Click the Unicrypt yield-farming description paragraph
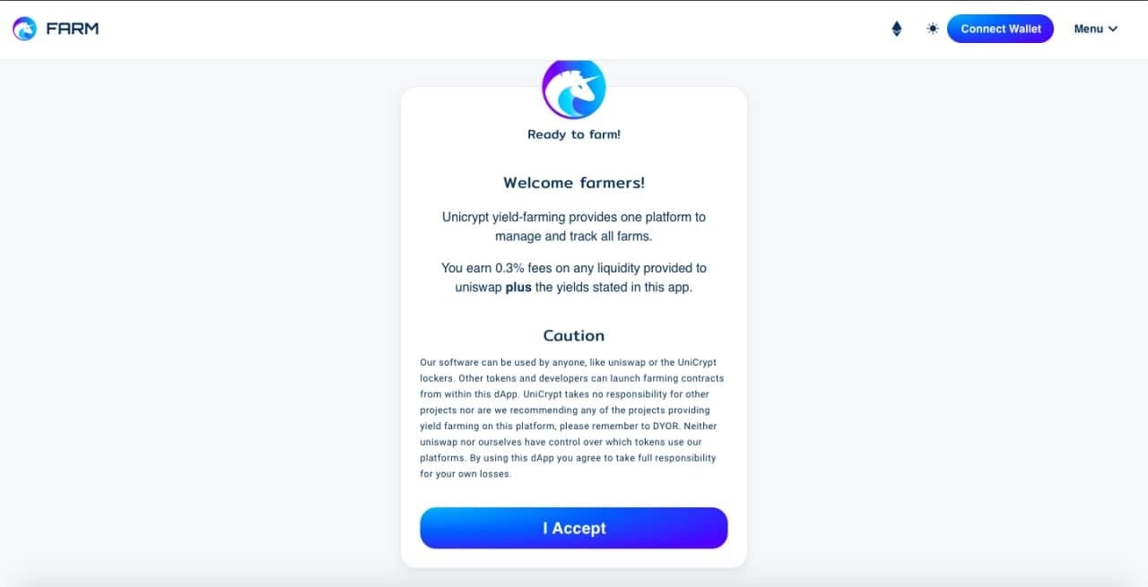This screenshot has height=587, width=1148. (574, 227)
